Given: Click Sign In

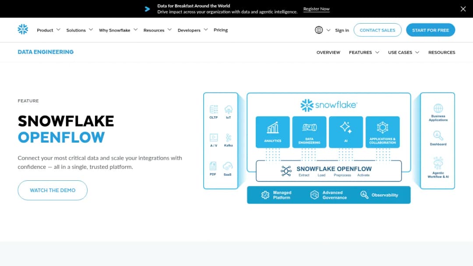Looking at the screenshot, I should (342, 30).
